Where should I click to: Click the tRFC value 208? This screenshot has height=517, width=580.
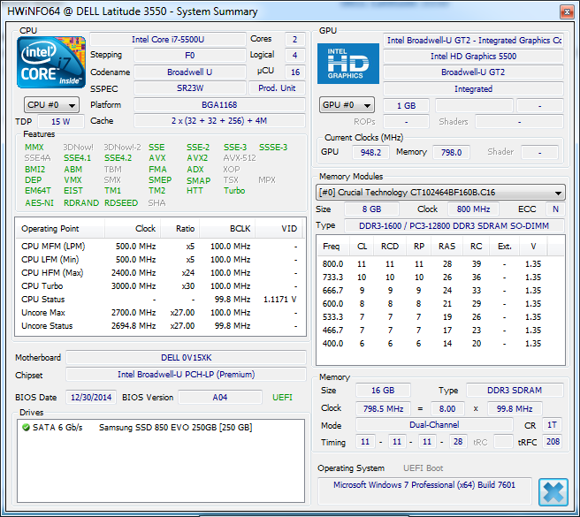pos(553,442)
